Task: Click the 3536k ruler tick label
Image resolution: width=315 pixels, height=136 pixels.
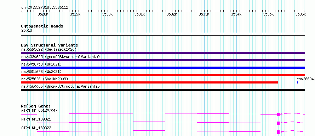Action: pos(300,14)
